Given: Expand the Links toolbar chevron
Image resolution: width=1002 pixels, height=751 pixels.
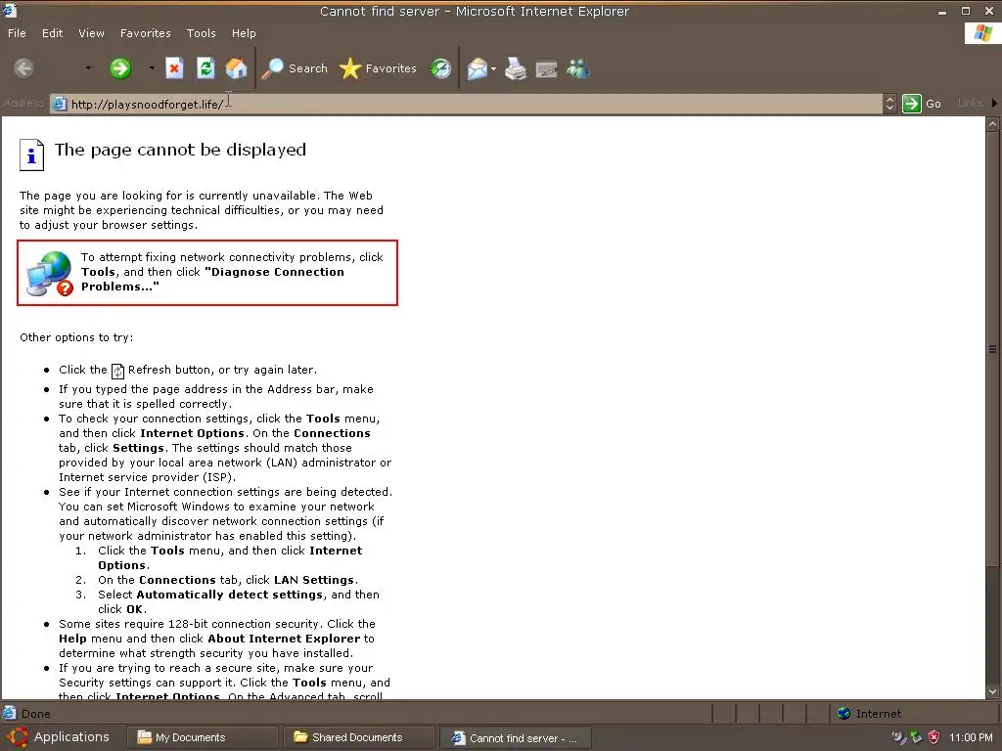Looking at the screenshot, I should [x=994, y=103].
